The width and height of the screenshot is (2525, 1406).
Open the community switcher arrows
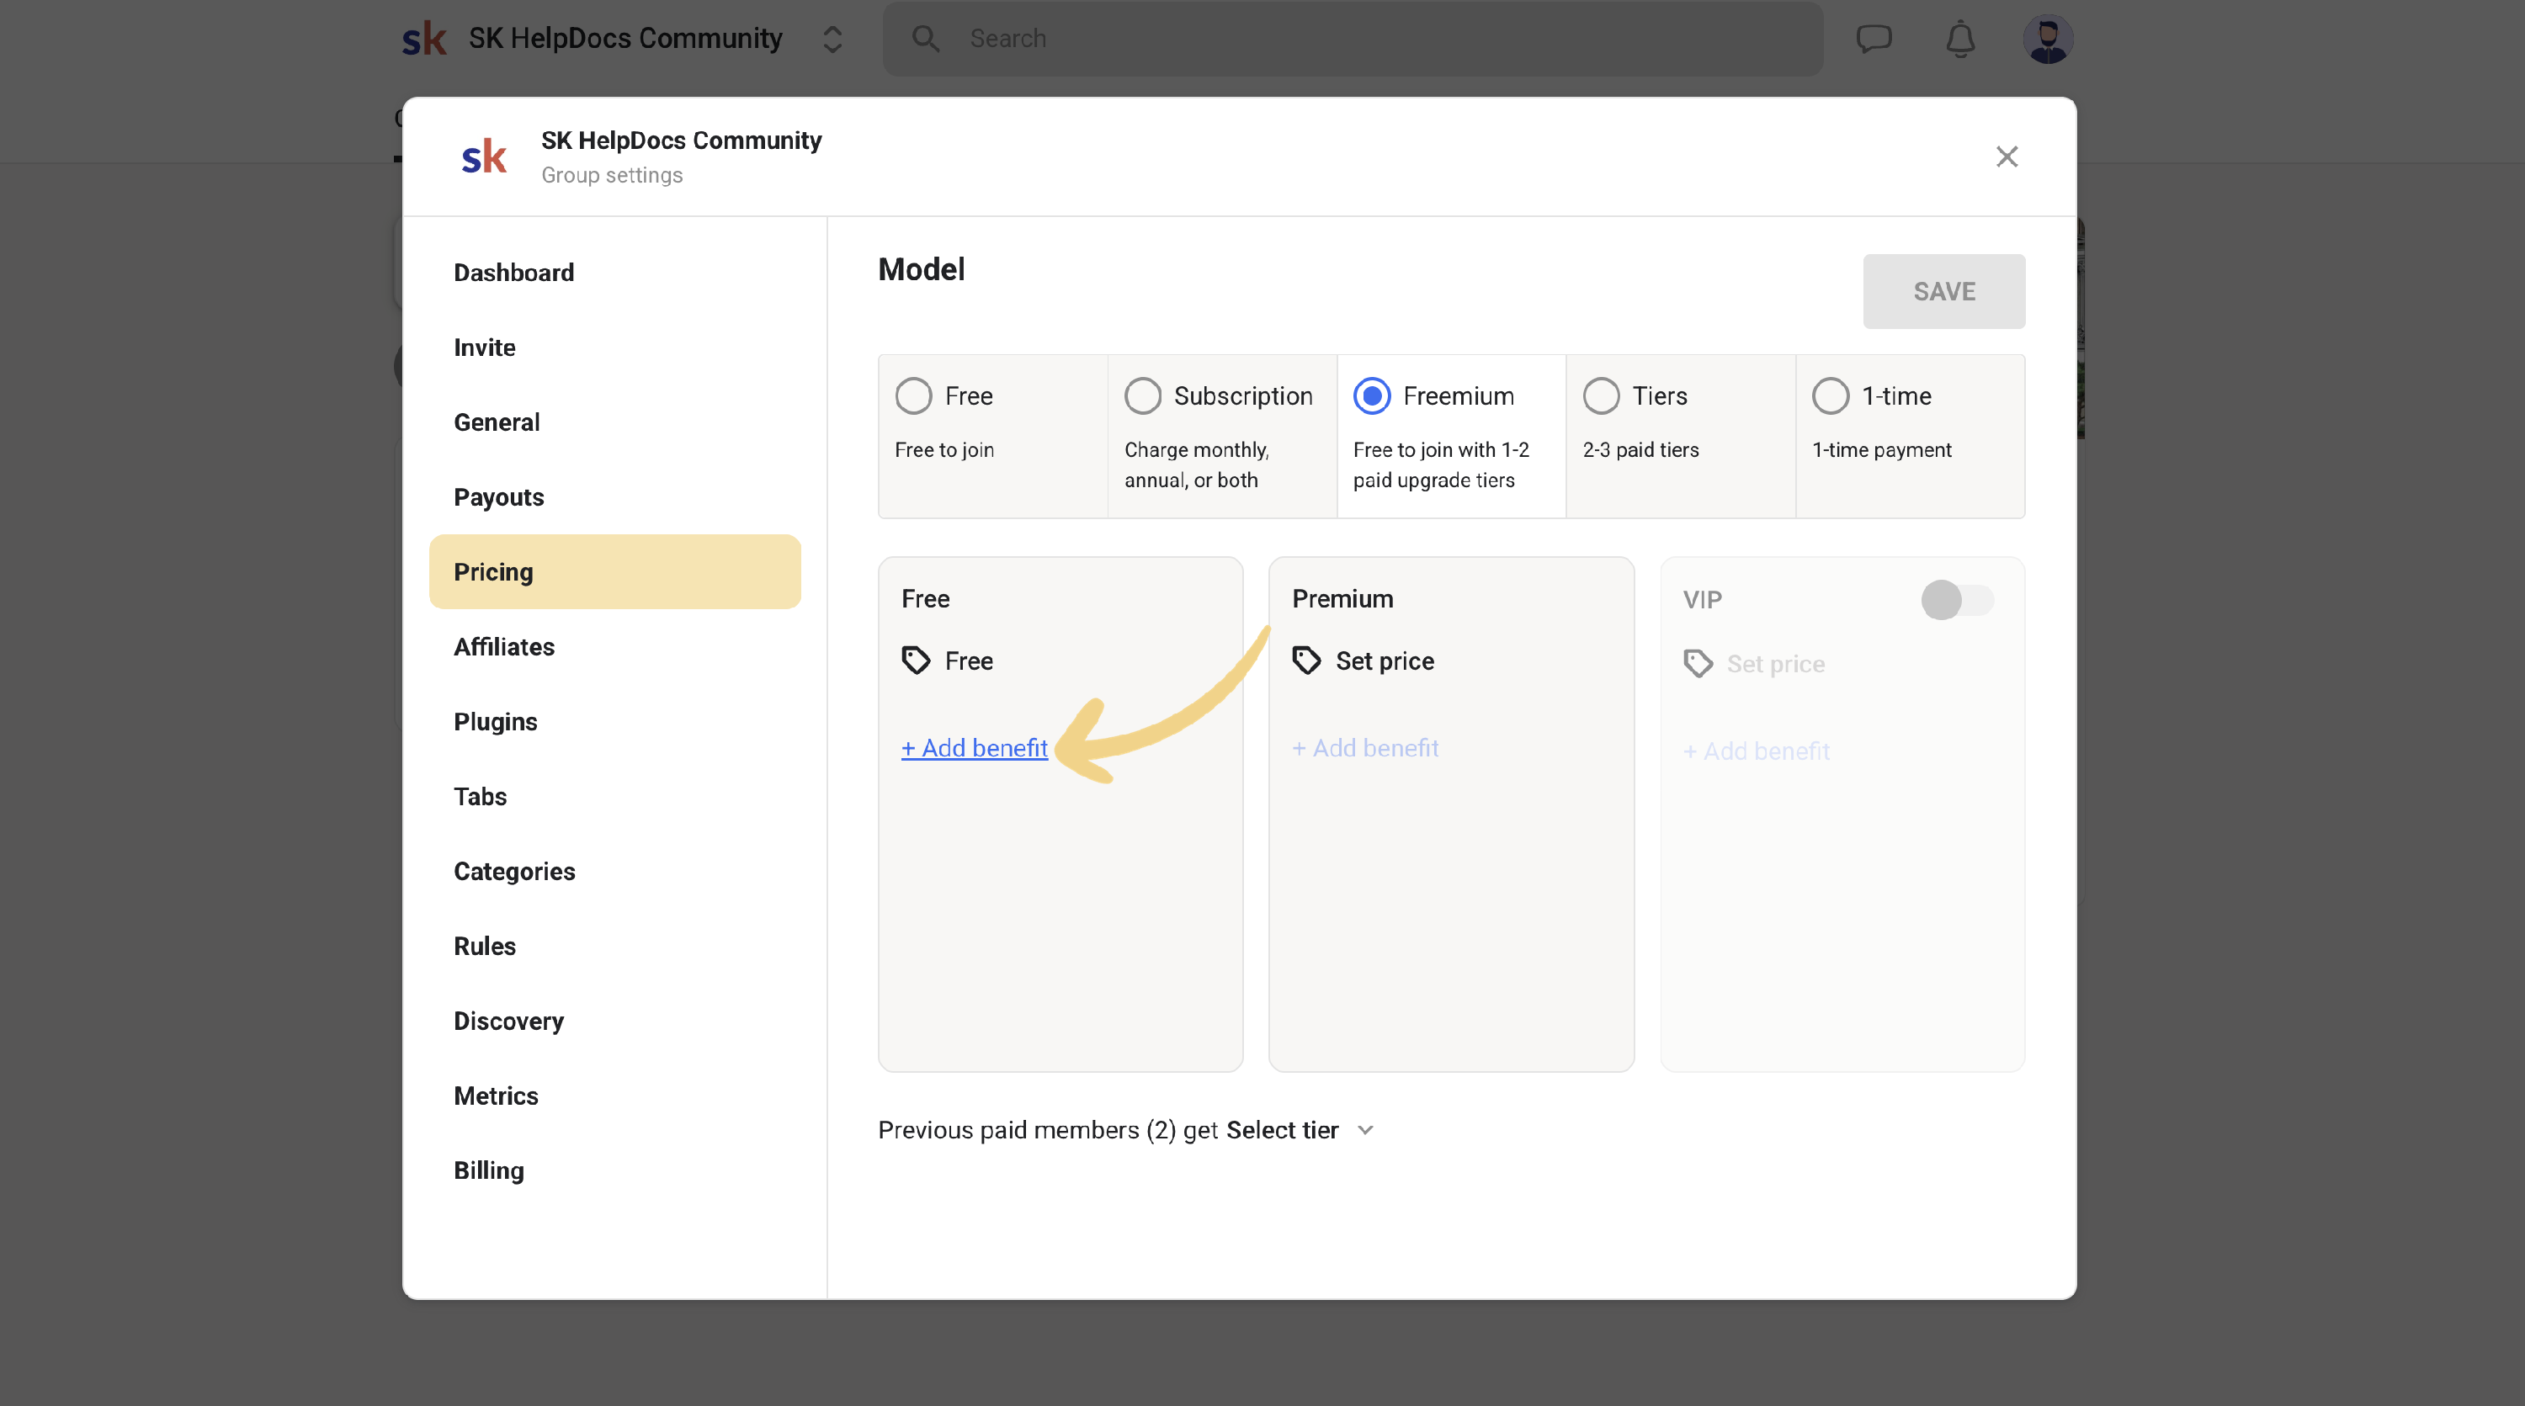(832, 40)
